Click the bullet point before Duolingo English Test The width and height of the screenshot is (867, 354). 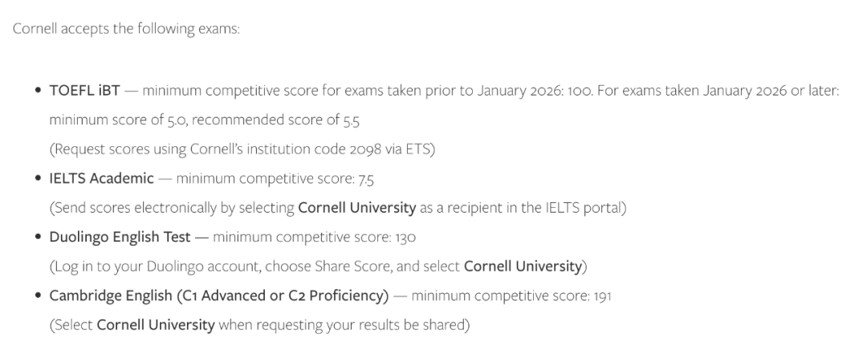click(x=38, y=237)
